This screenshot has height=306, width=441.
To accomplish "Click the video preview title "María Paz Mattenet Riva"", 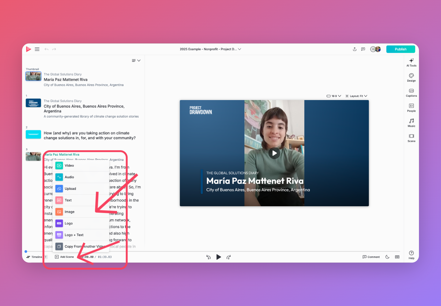I will [x=255, y=181].
